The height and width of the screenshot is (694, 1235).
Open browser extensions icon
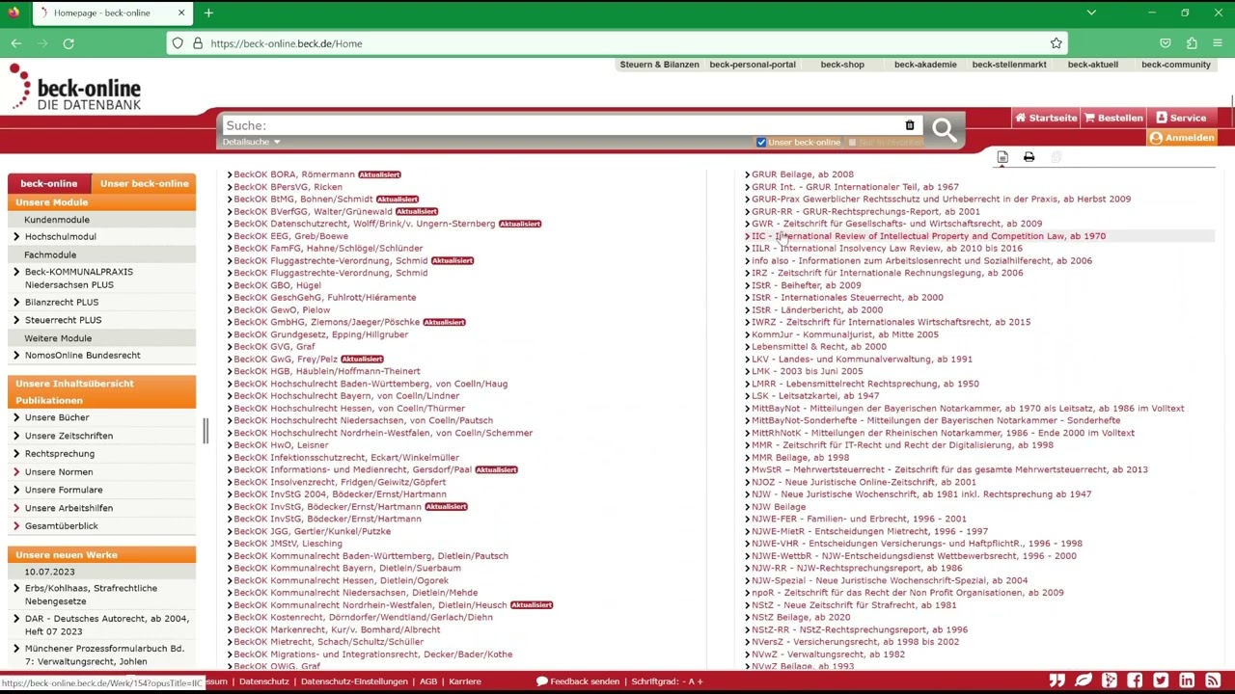point(1192,43)
